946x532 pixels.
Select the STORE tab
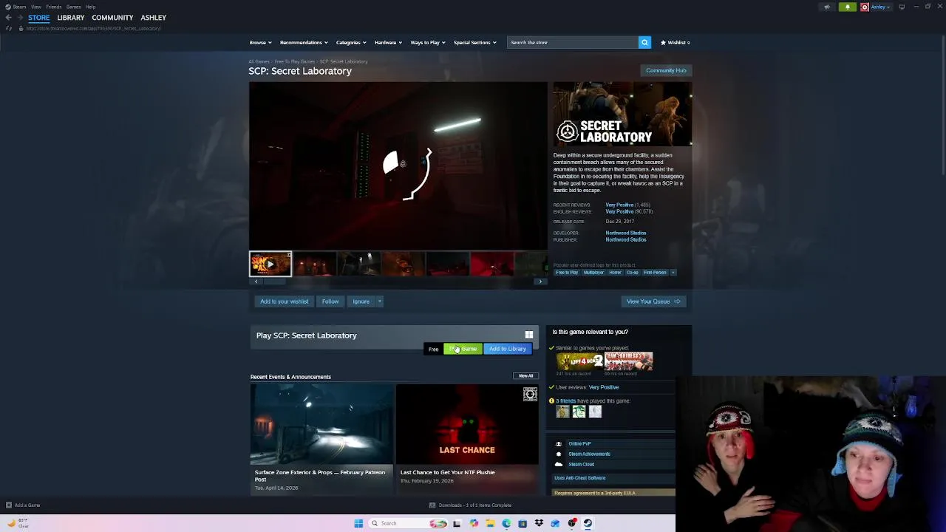click(x=39, y=18)
